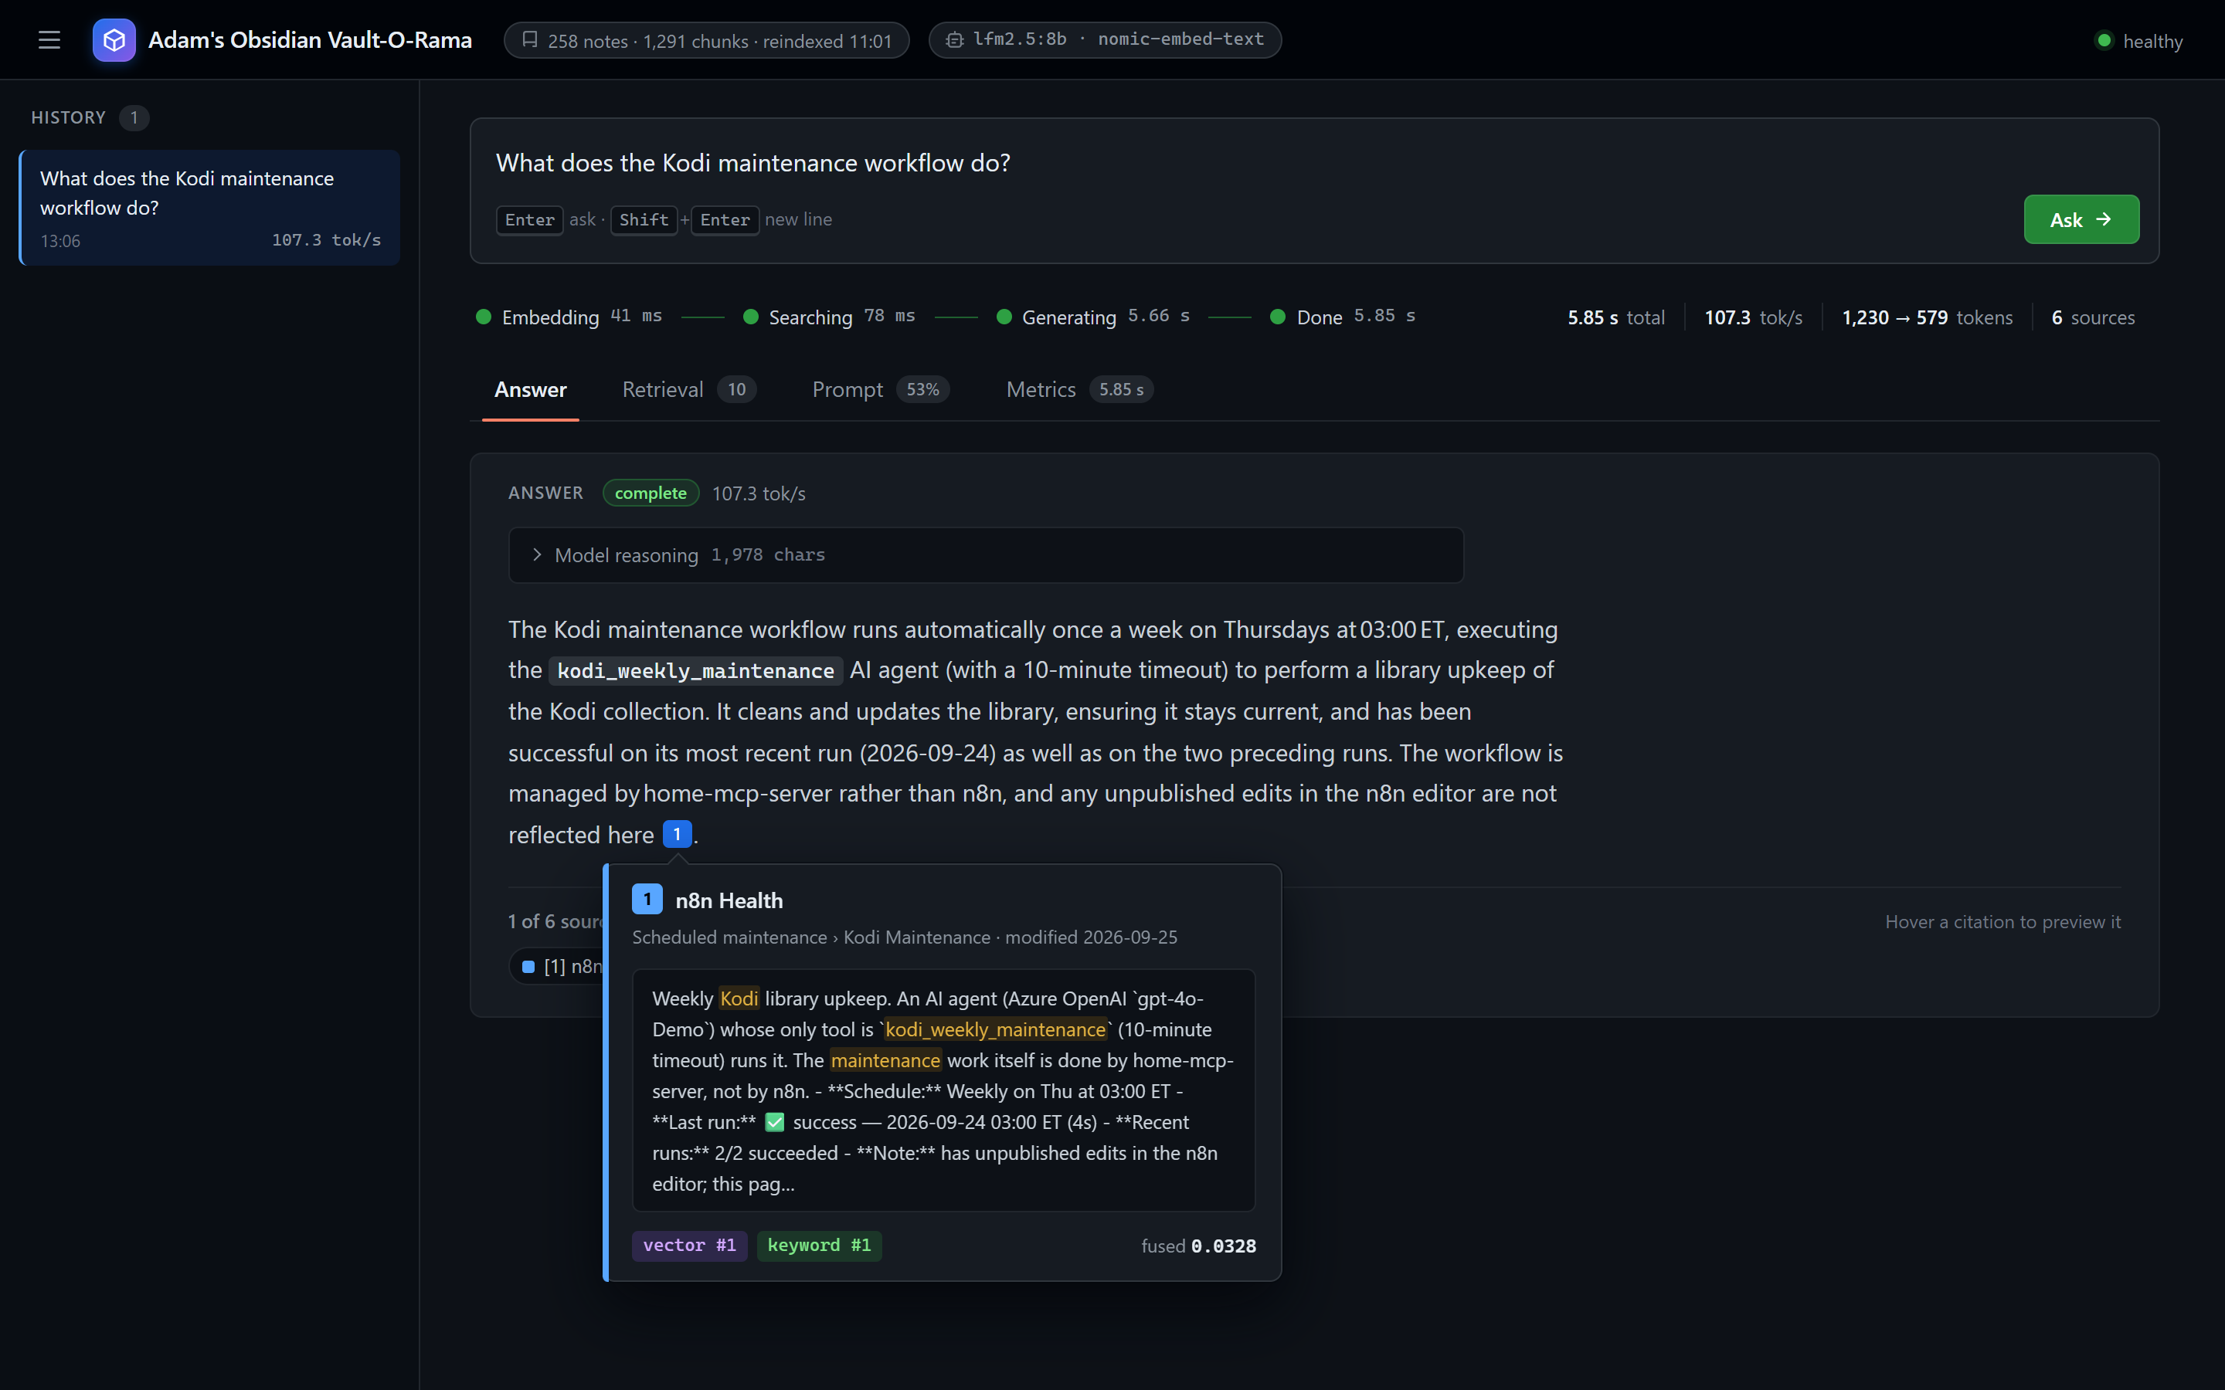Image resolution: width=2225 pixels, height=1390 pixels.
Task: Click the green checkmark in popup excerpt
Action: coord(775,1121)
